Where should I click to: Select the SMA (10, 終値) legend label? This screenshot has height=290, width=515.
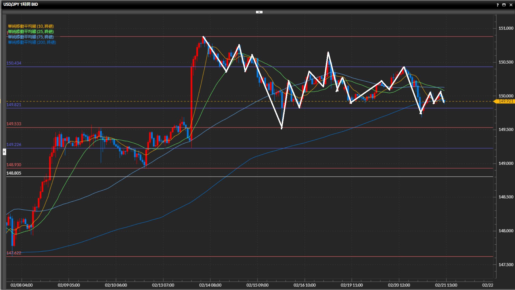point(31,26)
